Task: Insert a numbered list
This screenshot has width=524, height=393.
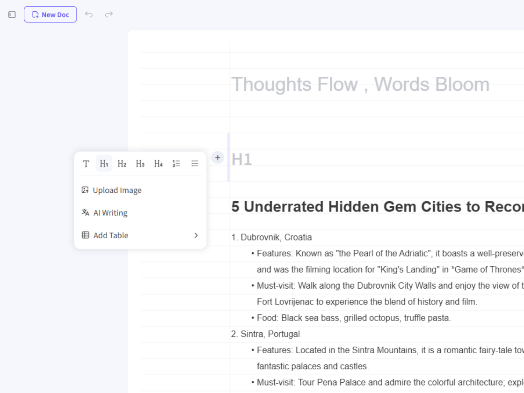Action: click(x=176, y=164)
